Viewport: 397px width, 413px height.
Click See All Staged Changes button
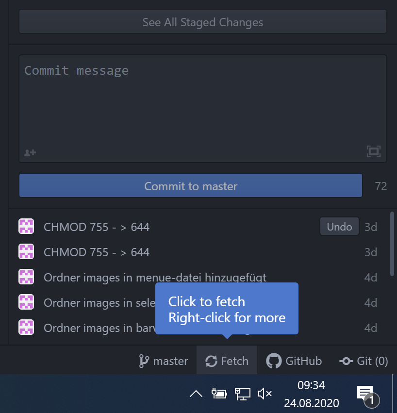[x=203, y=22]
